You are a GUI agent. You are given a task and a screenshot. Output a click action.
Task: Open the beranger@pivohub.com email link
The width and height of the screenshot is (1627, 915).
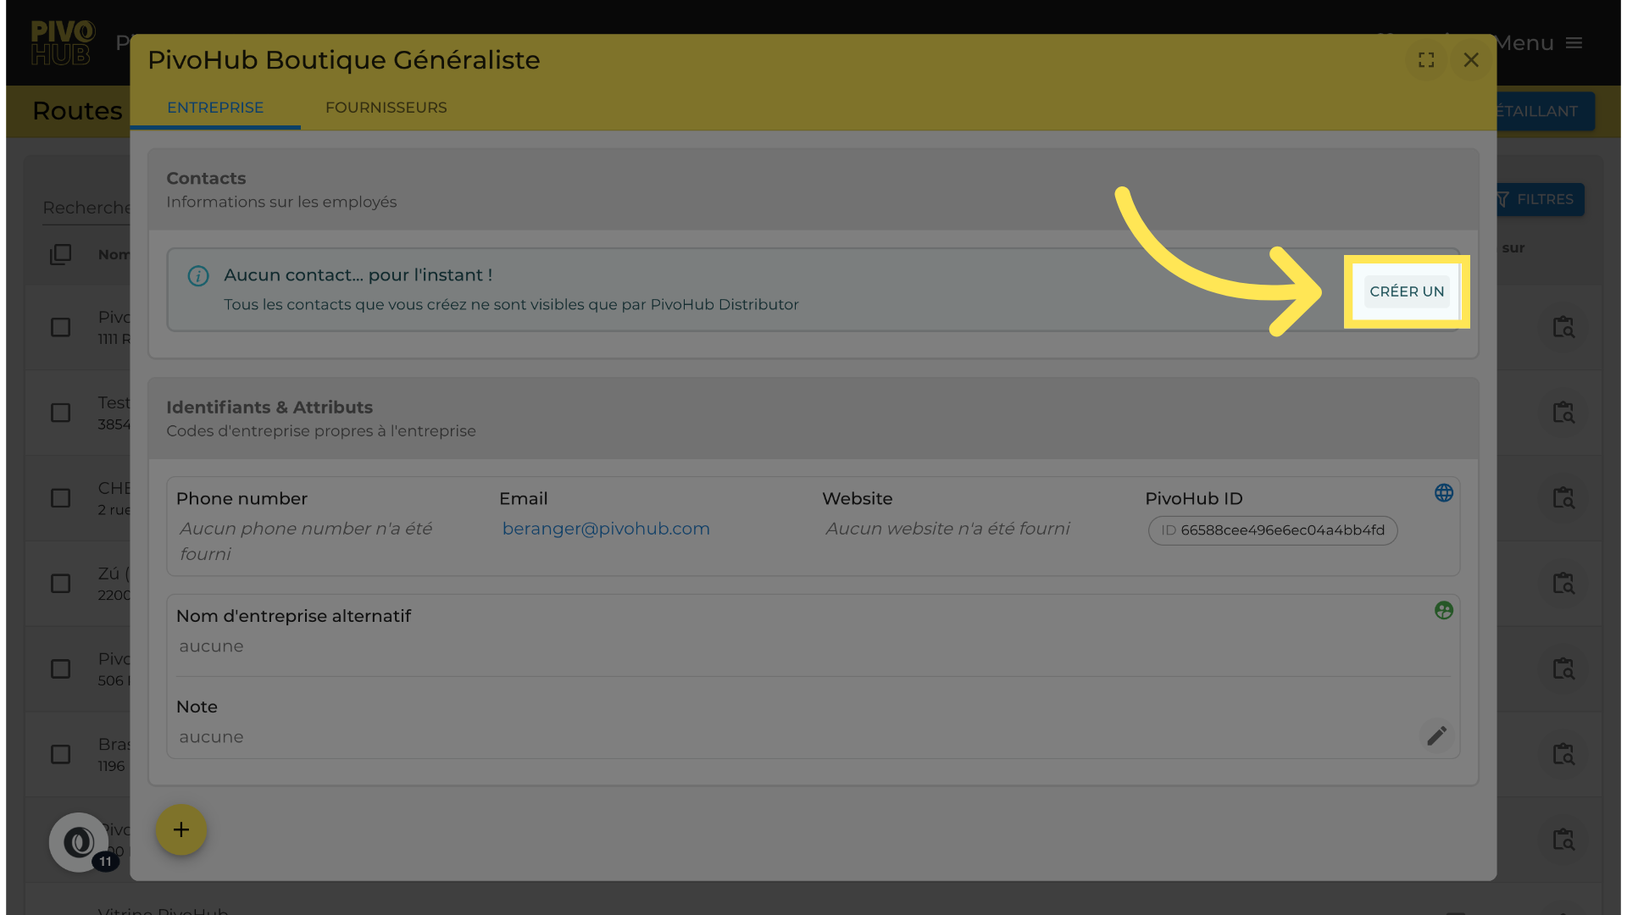(606, 529)
